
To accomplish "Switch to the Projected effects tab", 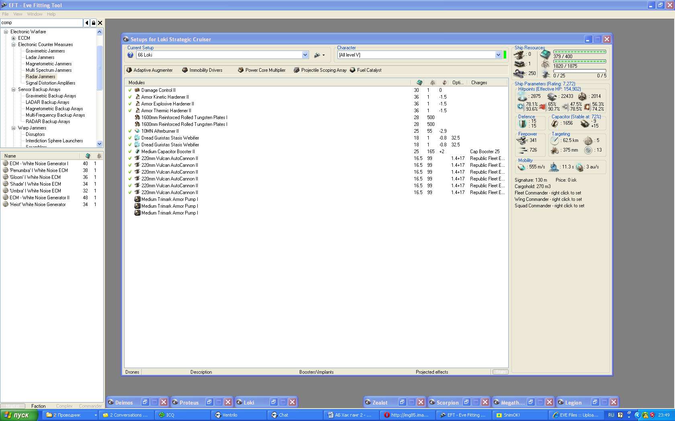I will pos(432,372).
